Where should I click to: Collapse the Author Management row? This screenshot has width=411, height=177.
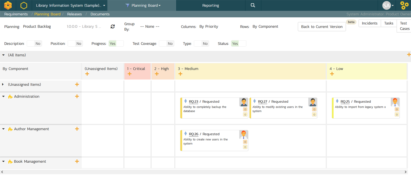click(4, 129)
